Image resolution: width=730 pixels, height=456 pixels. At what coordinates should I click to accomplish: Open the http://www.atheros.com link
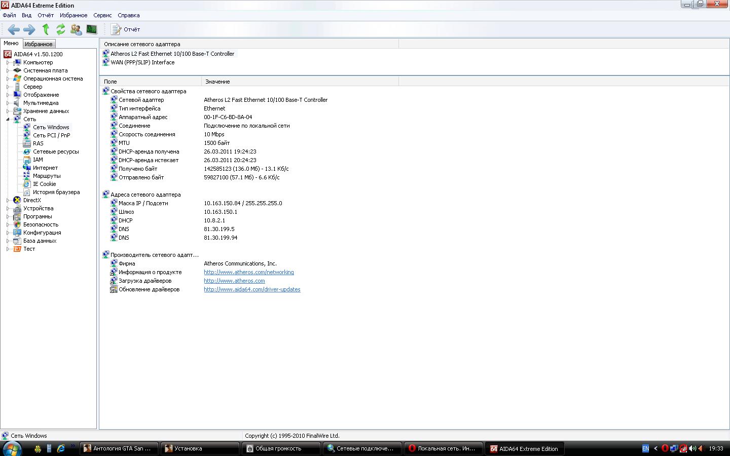coord(234,281)
